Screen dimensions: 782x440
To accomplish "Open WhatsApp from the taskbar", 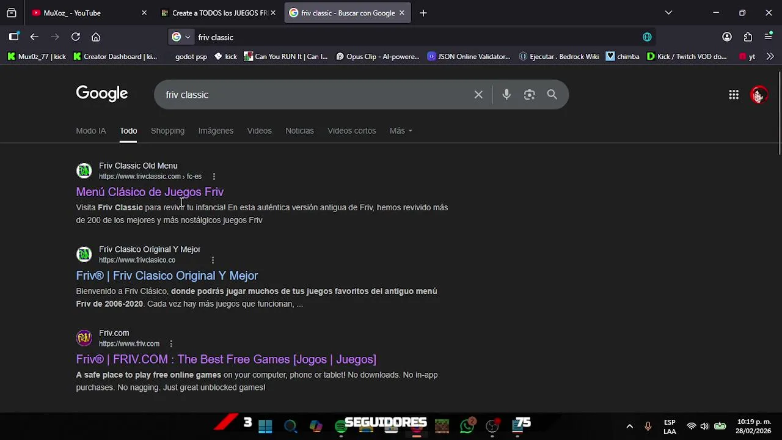I will point(467,426).
